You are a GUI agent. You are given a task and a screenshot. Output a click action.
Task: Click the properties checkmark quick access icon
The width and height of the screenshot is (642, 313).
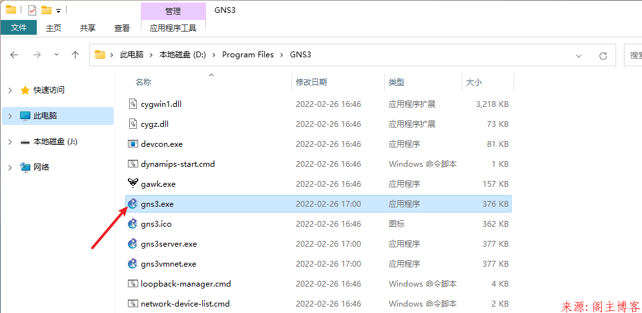point(32,10)
